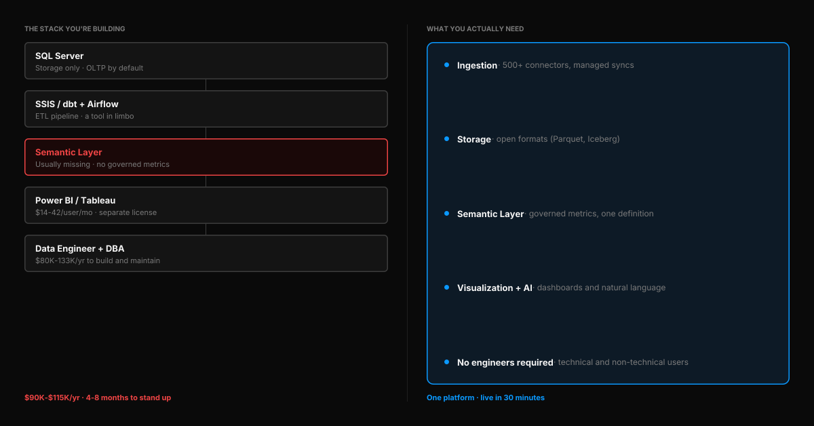Select the SSIS / dbt + Airflow card
The width and height of the screenshot is (814, 426).
pos(206,109)
